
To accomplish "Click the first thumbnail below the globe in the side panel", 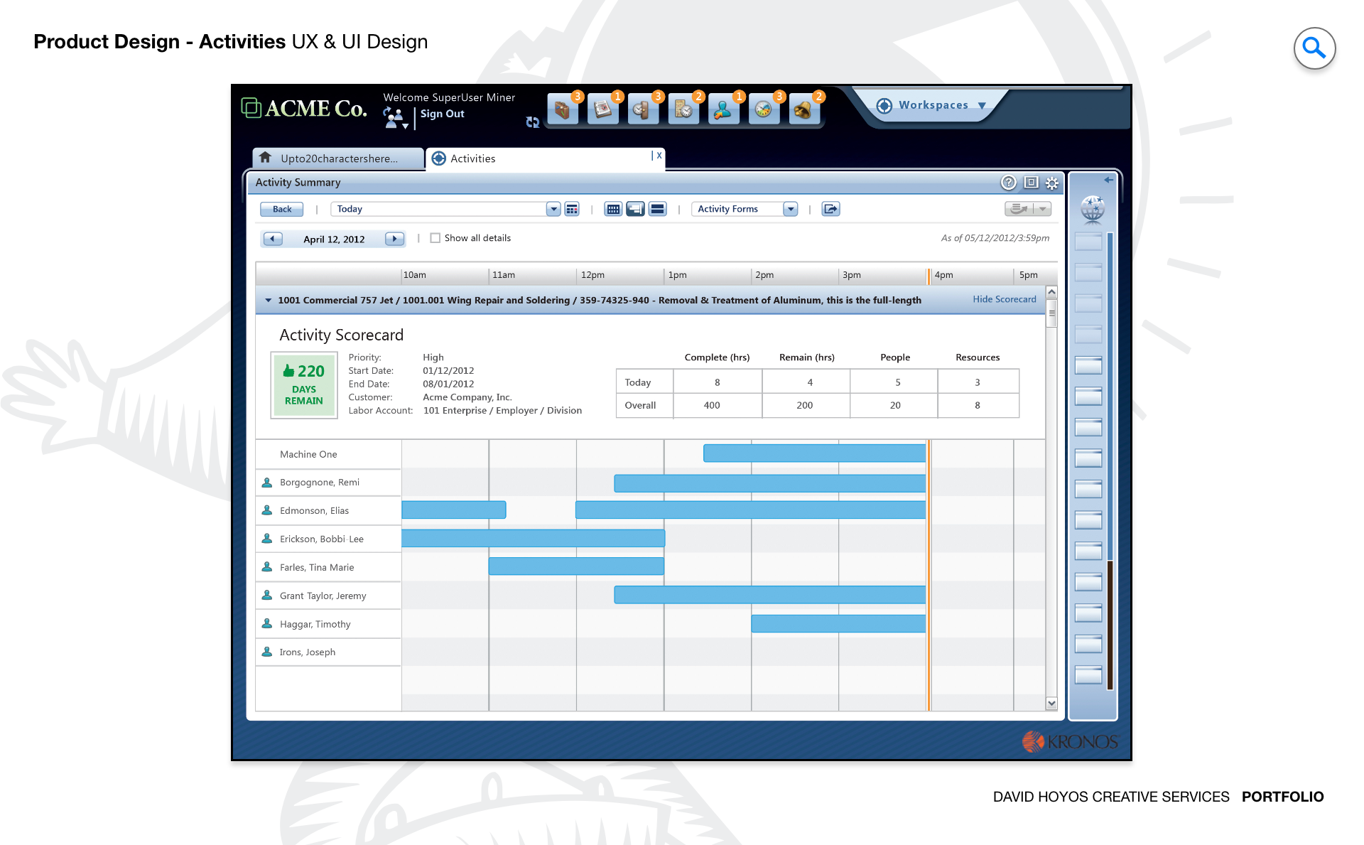I will coord(1088,241).
